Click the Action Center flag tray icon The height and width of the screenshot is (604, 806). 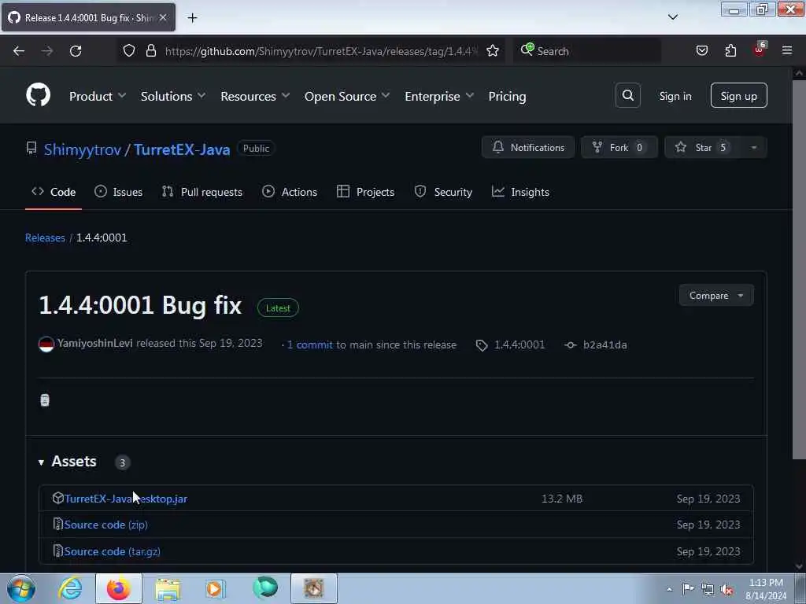point(688,588)
